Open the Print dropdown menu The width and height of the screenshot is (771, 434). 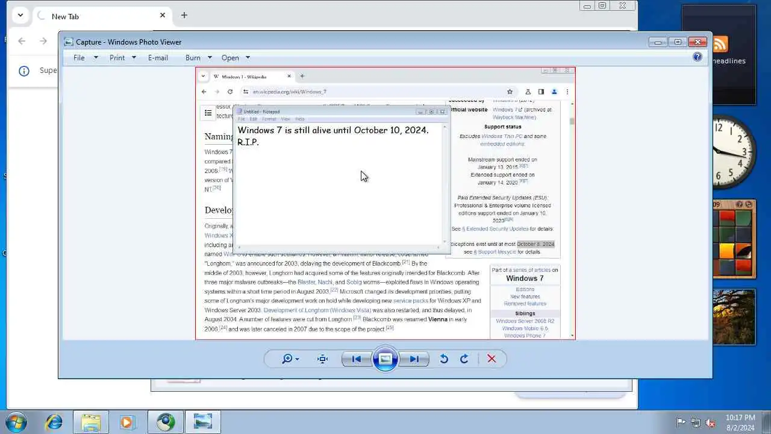pyautogui.click(x=124, y=58)
